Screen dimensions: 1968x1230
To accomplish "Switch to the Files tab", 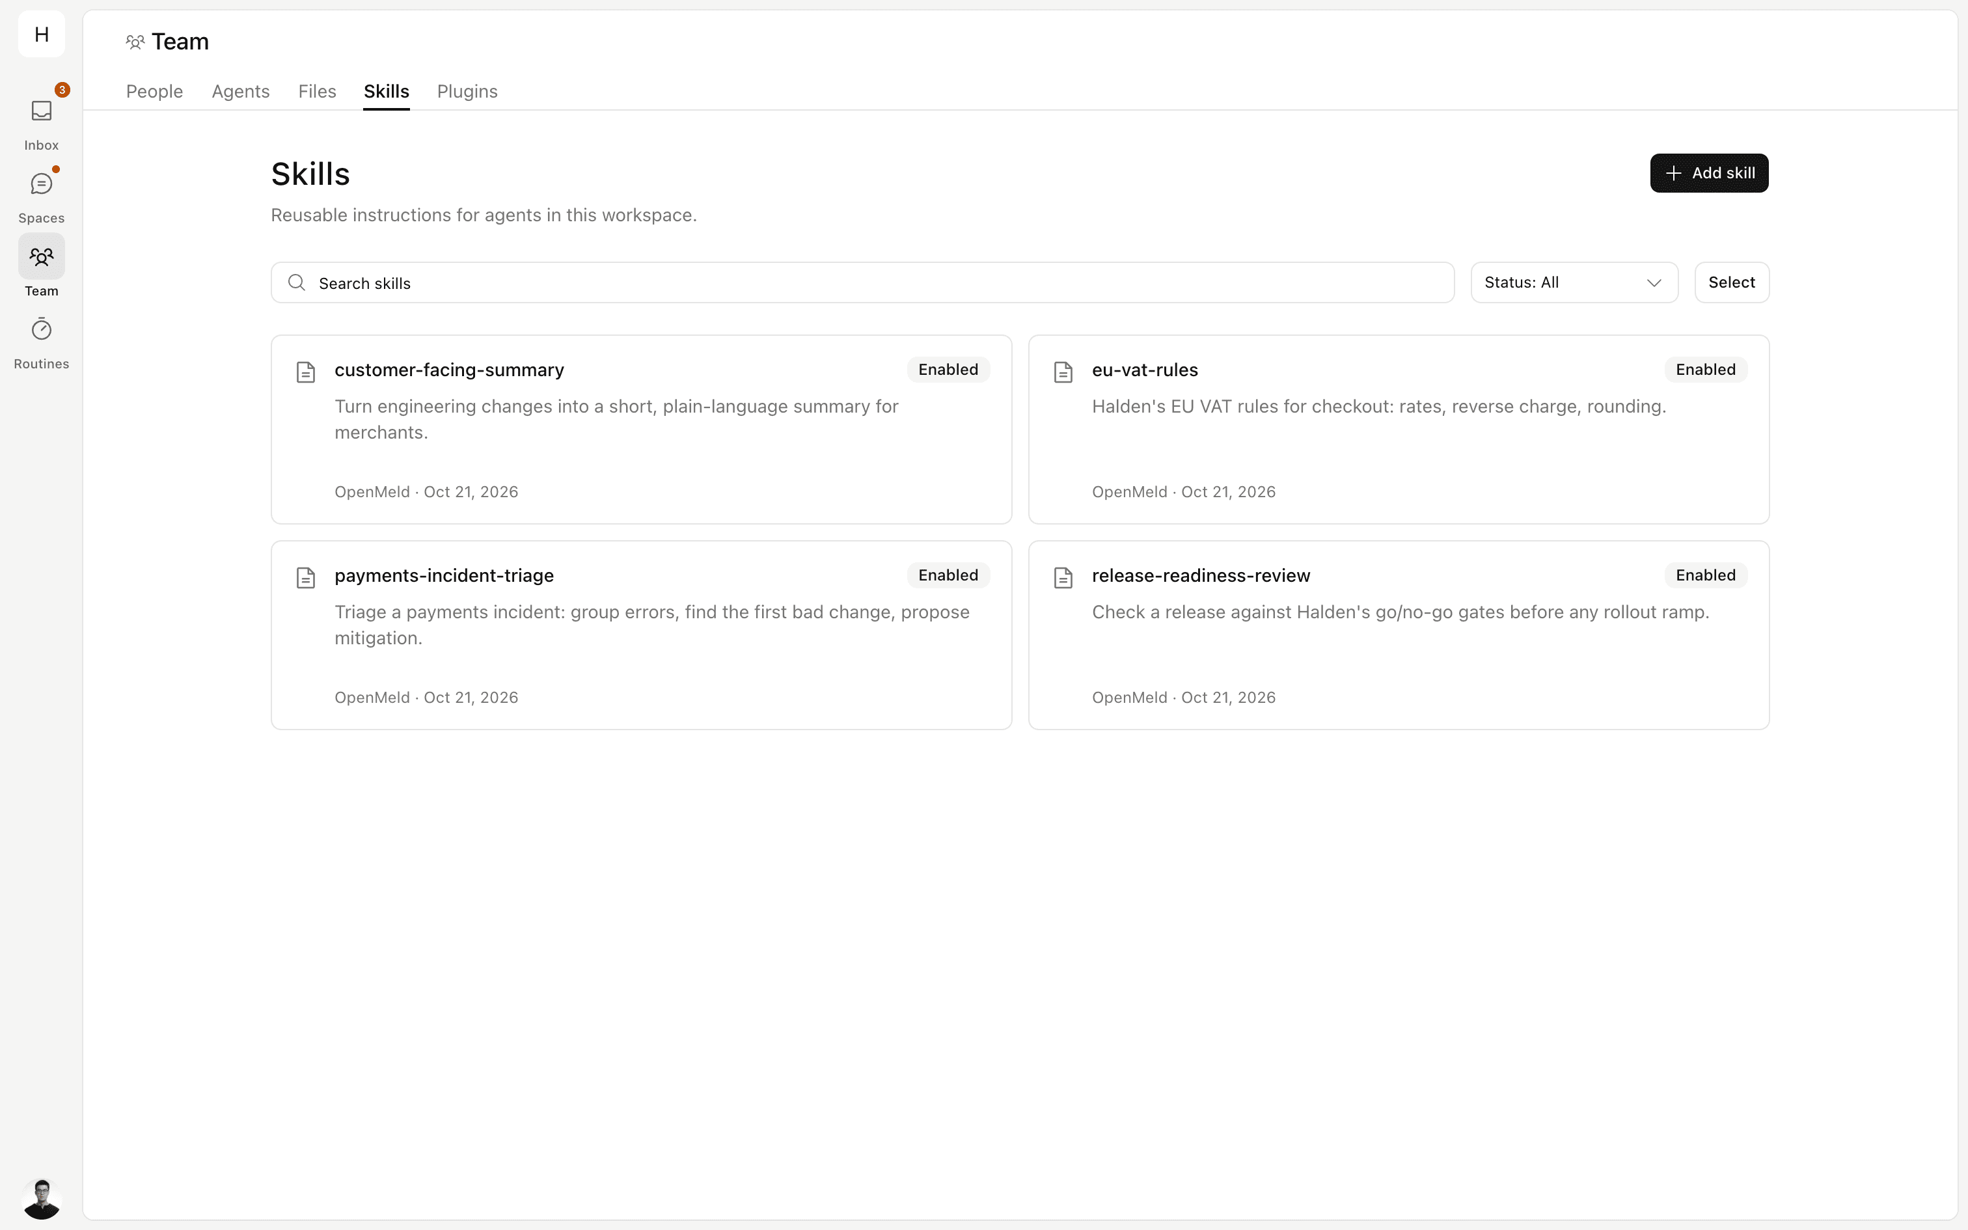I will point(317,91).
